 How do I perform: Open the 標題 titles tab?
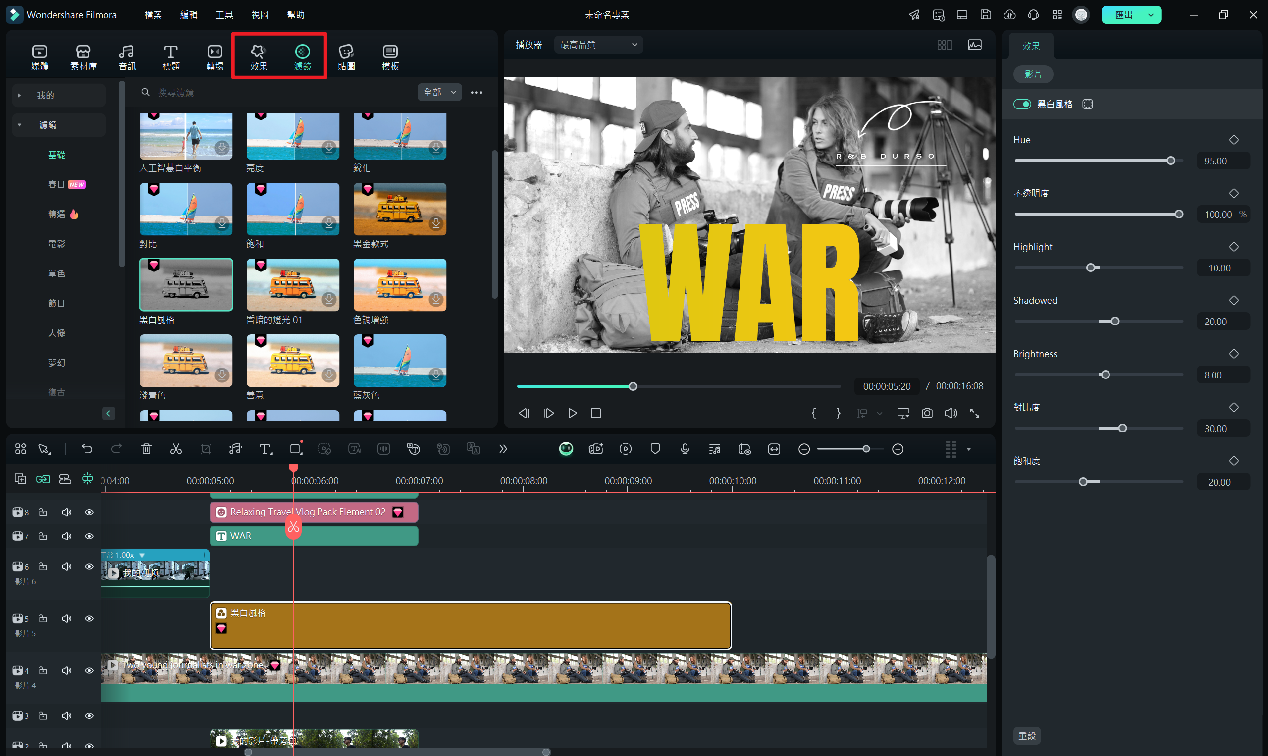170,57
